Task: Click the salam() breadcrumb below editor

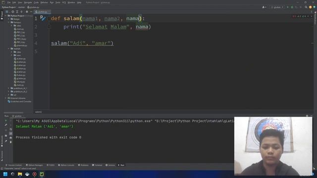Action: [x=38, y=112]
